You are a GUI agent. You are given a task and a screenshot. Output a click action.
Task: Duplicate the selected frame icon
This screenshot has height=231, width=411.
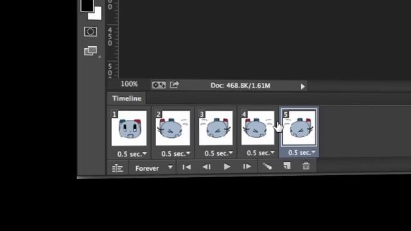(287, 166)
